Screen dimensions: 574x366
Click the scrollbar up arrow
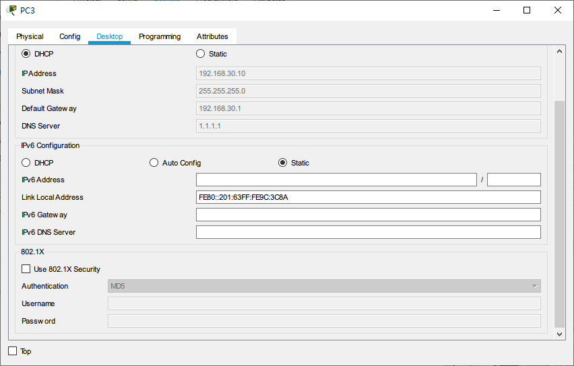point(559,52)
